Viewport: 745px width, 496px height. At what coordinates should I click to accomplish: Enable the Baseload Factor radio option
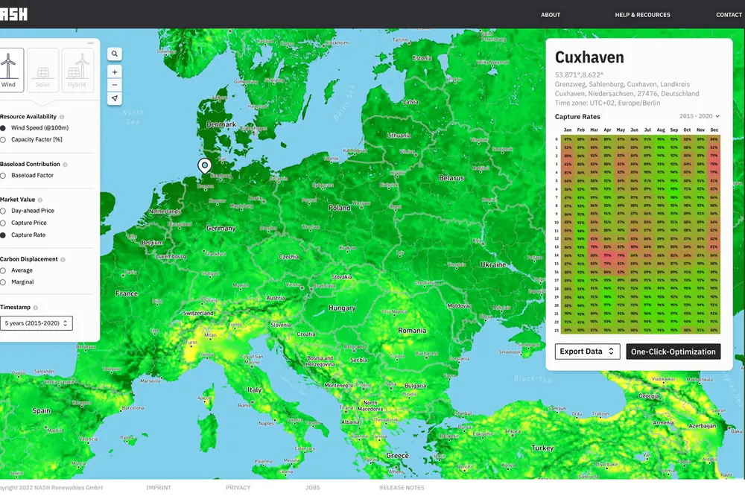click(4, 176)
